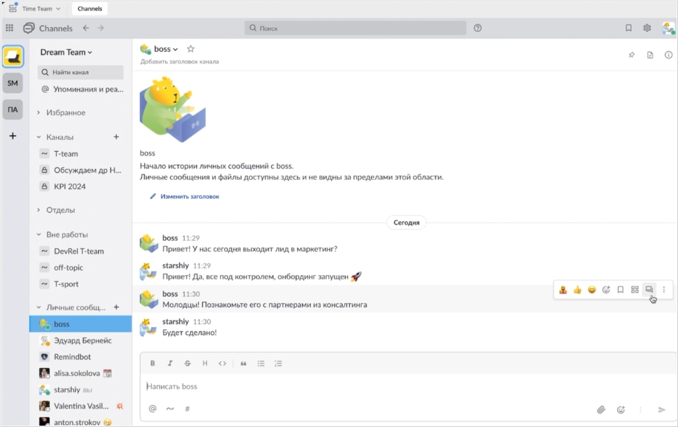Click Изменить заголовок link
This screenshot has height=427, width=678.
pos(189,197)
